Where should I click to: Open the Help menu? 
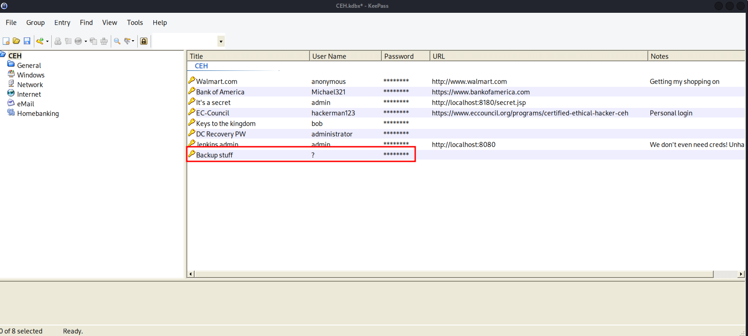[x=160, y=22]
